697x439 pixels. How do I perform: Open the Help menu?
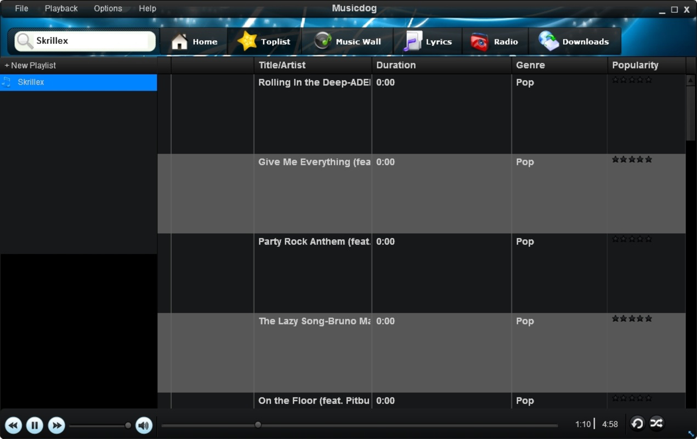click(148, 9)
